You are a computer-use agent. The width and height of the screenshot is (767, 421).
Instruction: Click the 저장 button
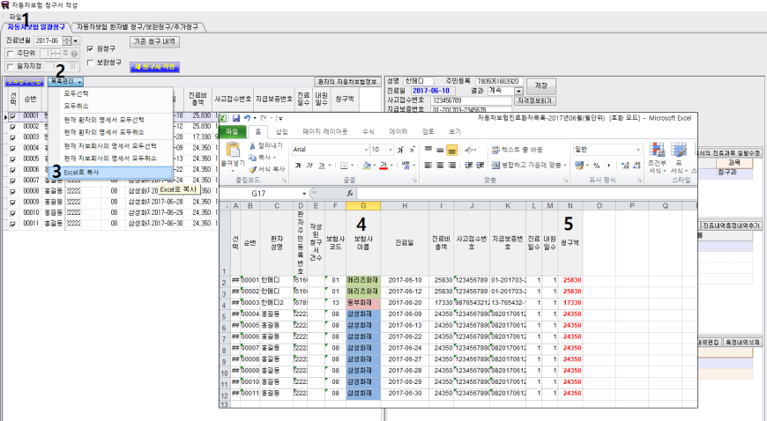[x=541, y=85]
